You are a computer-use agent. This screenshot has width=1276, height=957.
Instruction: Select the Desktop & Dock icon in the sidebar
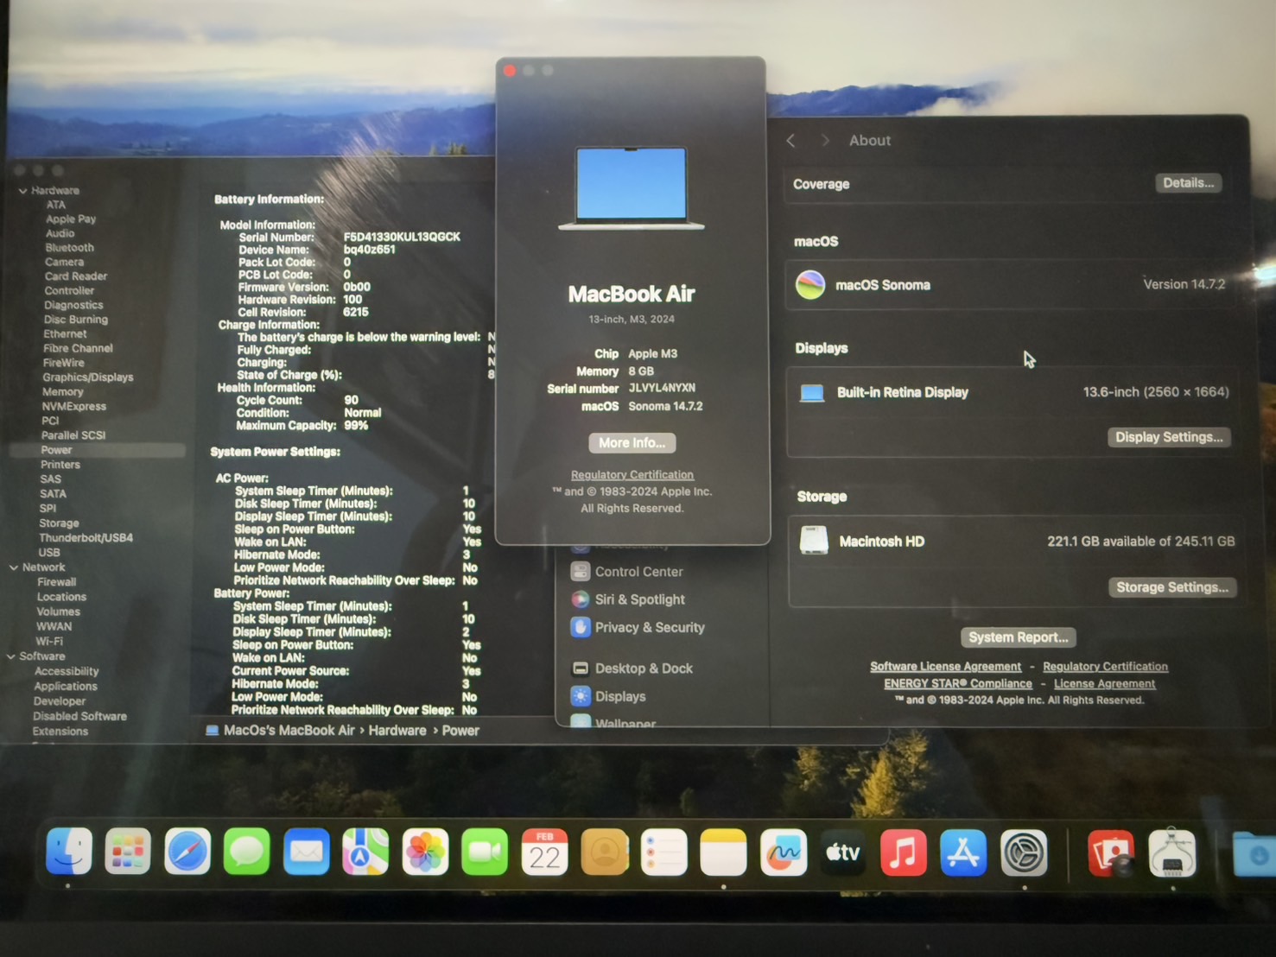pyautogui.click(x=579, y=668)
